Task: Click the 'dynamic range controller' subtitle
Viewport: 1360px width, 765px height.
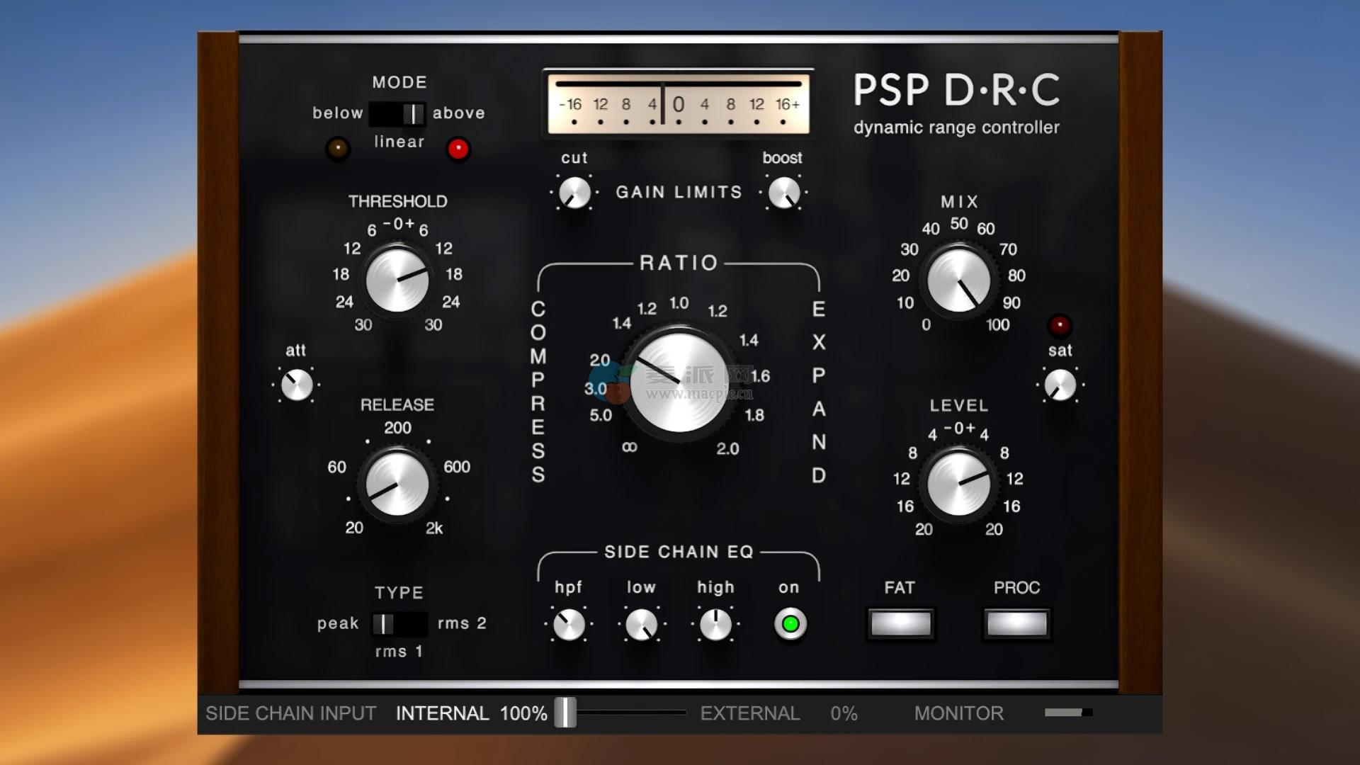Action: point(956,128)
